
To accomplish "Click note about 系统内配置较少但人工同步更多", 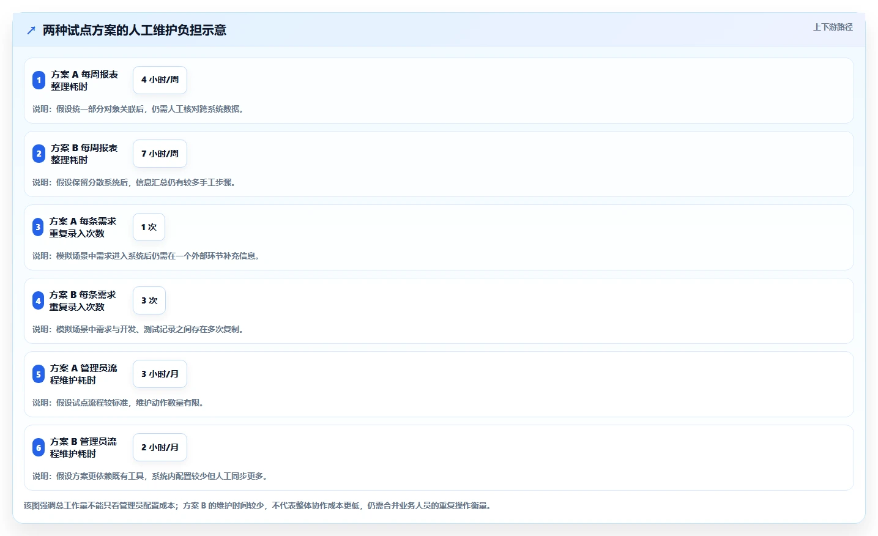I will [x=152, y=476].
